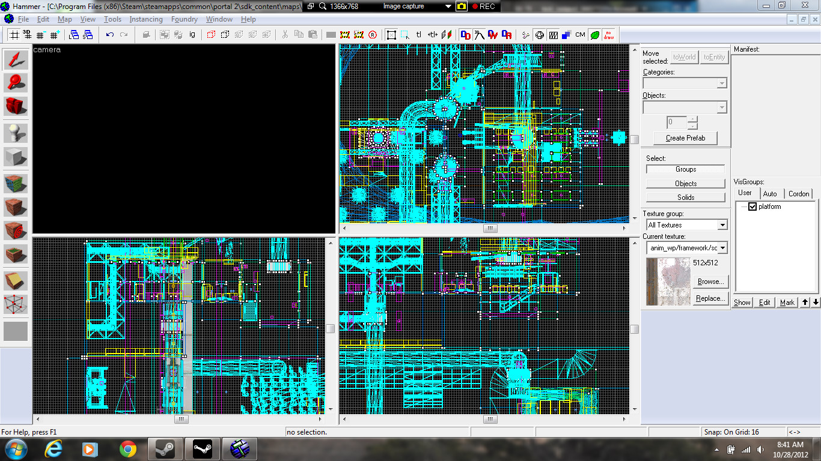This screenshot has height=461, width=821.
Task: Select the Apply Current Texture brick tool
Action: click(x=16, y=206)
